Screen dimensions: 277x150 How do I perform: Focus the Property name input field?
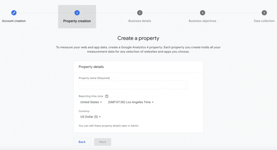133,85
